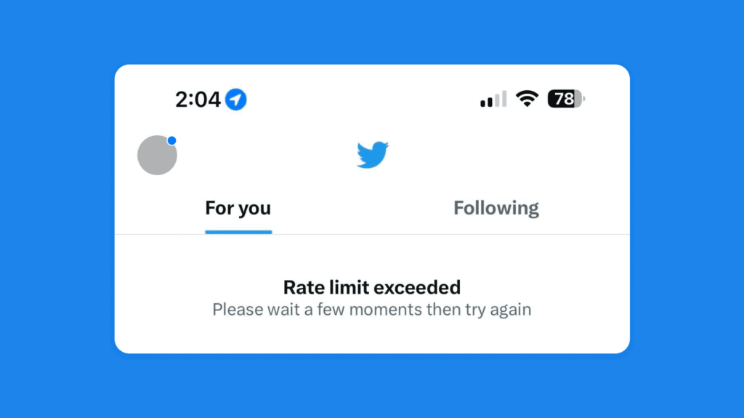Tap the Wi-Fi status icon

pyautogui.click(x=527, y=99)
